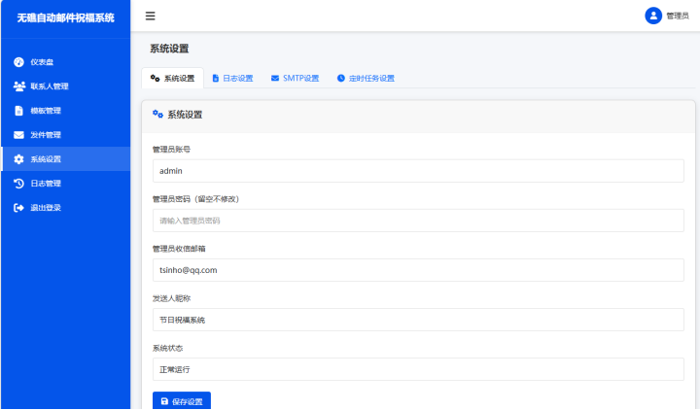Image resolution: width=700 pixels, height=410 pixels.
Task: Select the 模板管理 template file icon
Action: coord(18,111)
